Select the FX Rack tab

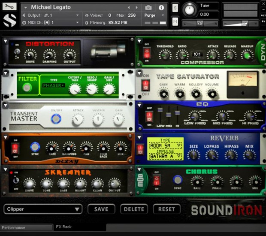pos(80,227)
